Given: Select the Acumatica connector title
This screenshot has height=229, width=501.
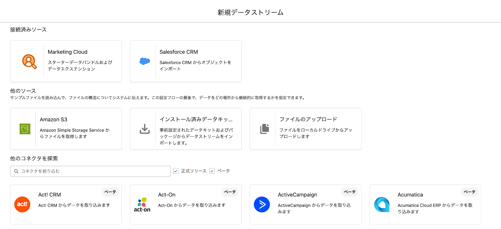Looking at the screenshot, I should pos(410,195).
